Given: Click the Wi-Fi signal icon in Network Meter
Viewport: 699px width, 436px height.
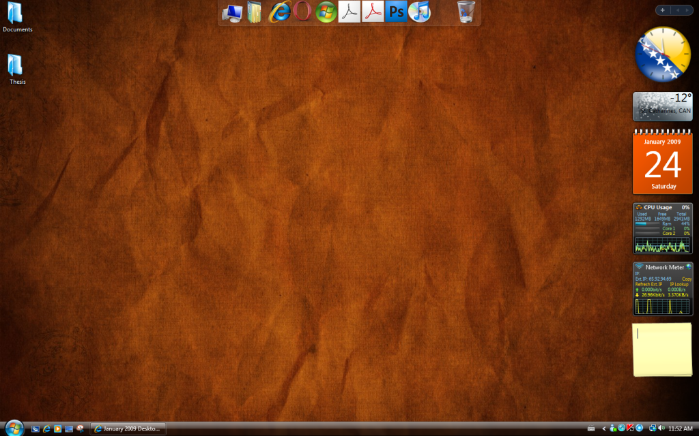Looking at the screenshot, I should pyautogui.click(x=639, y=267).
